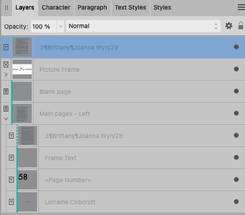Click the Opacity 100 % input field
Image resolution: width=245 pixels, height=215 pixels.
coord(44,26)
